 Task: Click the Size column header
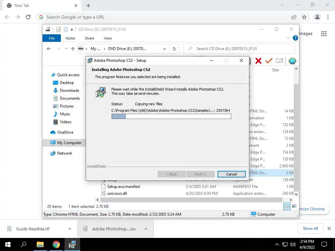coord(275,70)
